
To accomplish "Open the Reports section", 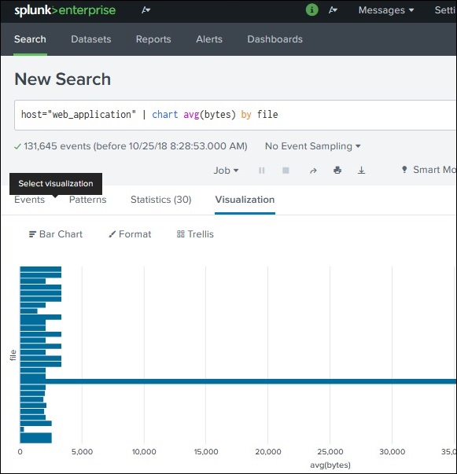I will click(153, 39).
